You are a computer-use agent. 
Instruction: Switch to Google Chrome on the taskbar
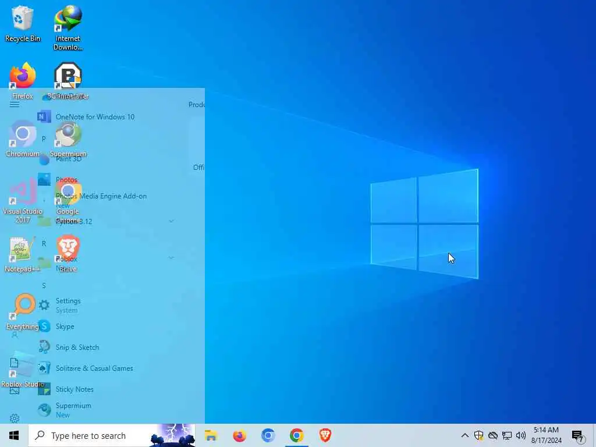pos(296,435)
